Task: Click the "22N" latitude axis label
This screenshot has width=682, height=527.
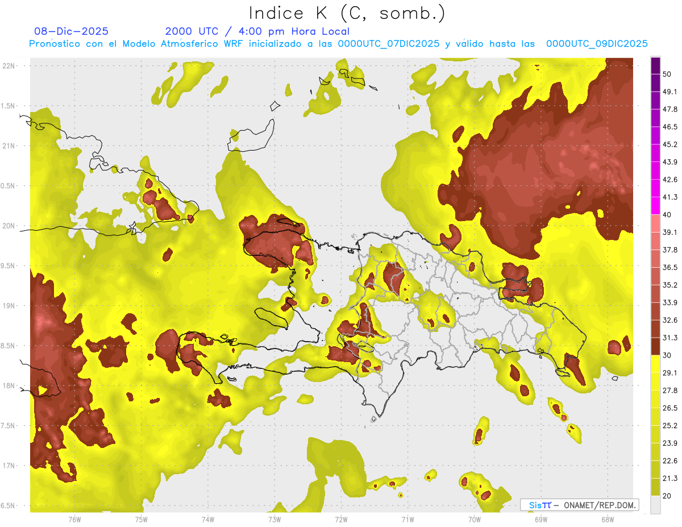Action: (x=9, y=65)
